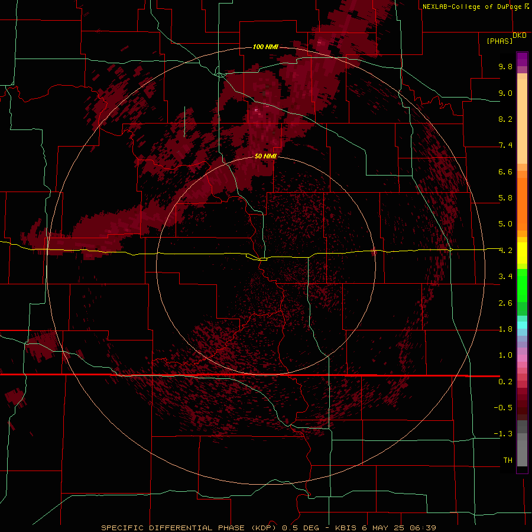
Task: Select the 9.0 value on the color scale
Action: (x=505, y=93)
